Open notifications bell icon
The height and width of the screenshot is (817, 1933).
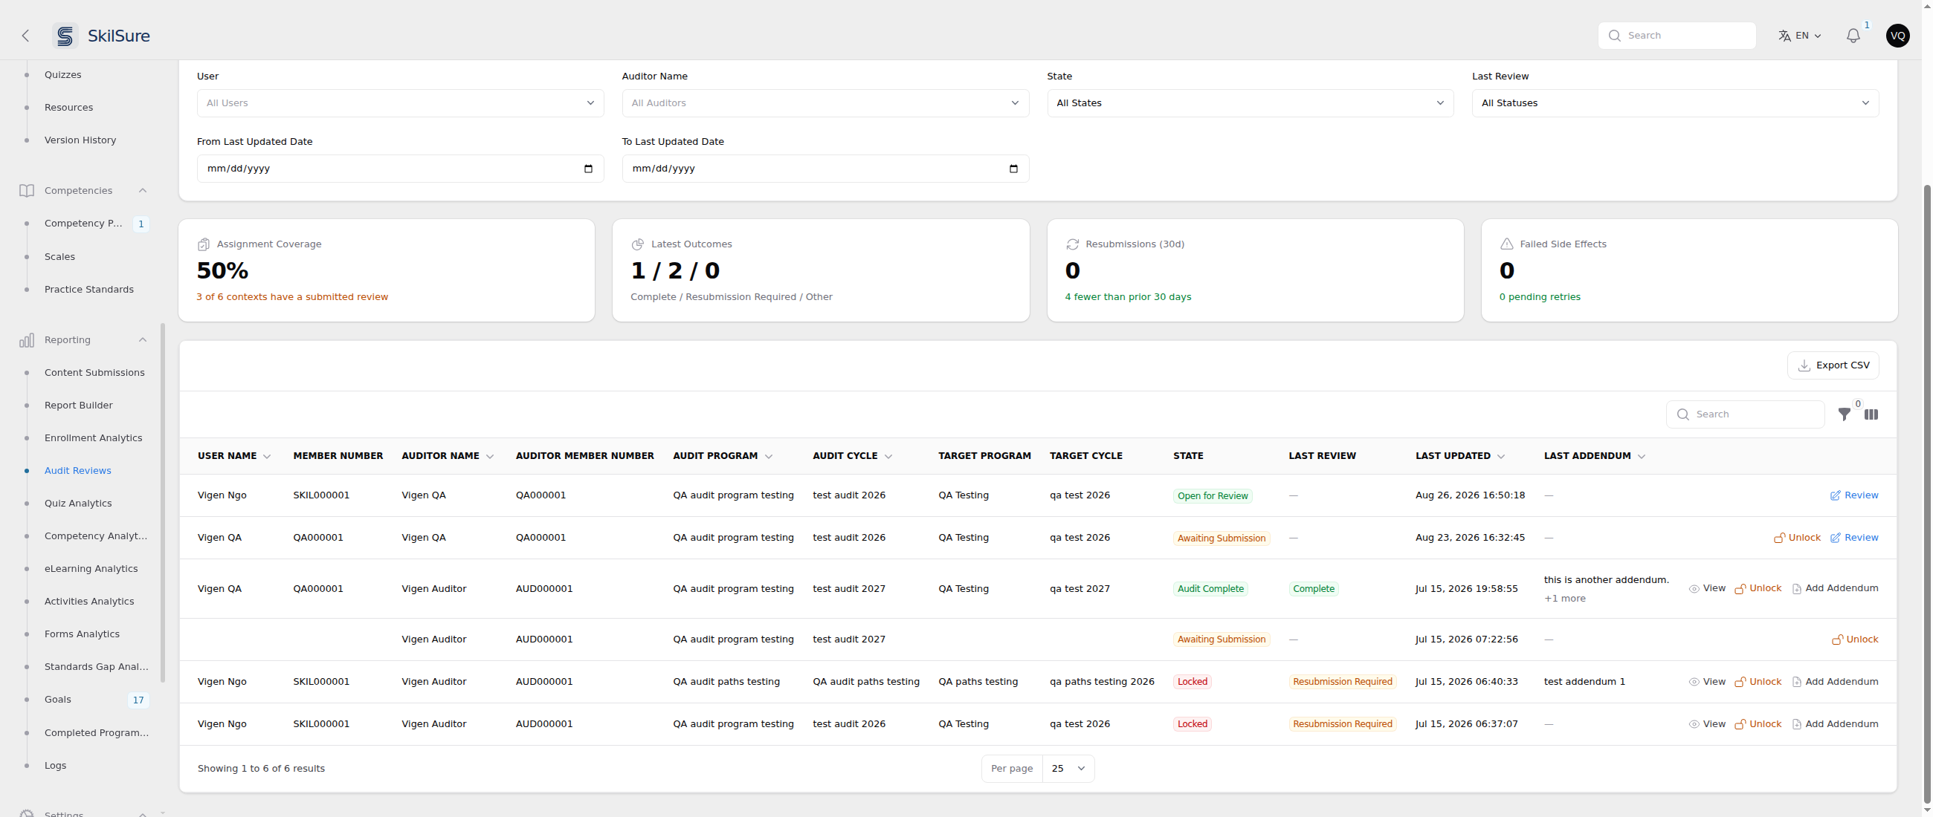(x=1853, y=35)
